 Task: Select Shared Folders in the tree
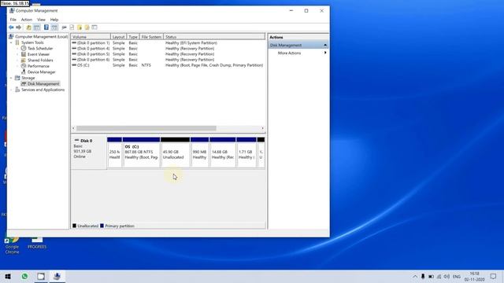(x=40, y=61)
